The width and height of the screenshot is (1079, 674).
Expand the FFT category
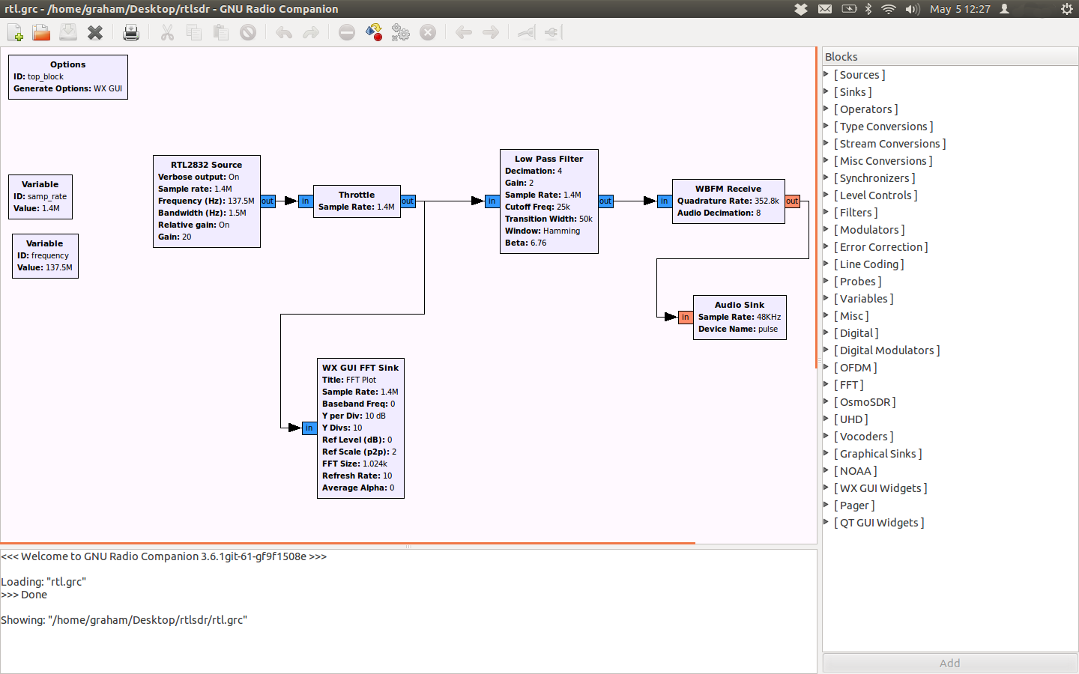826,384
